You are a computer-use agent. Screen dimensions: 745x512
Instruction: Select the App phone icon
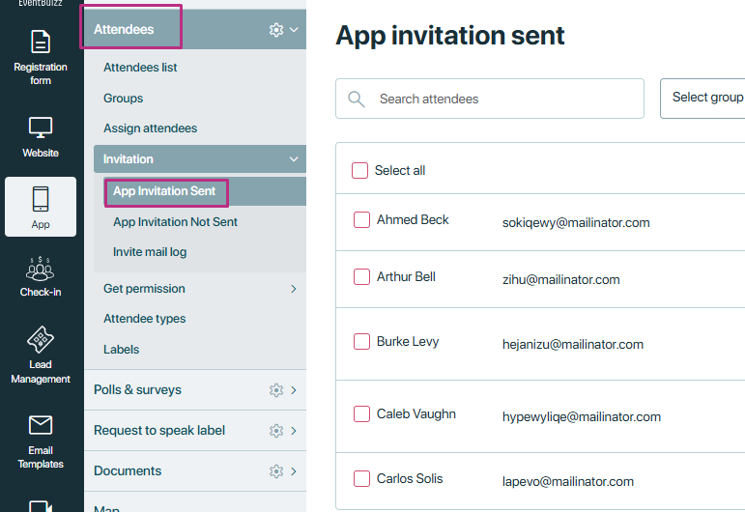(x=41, y=199)
